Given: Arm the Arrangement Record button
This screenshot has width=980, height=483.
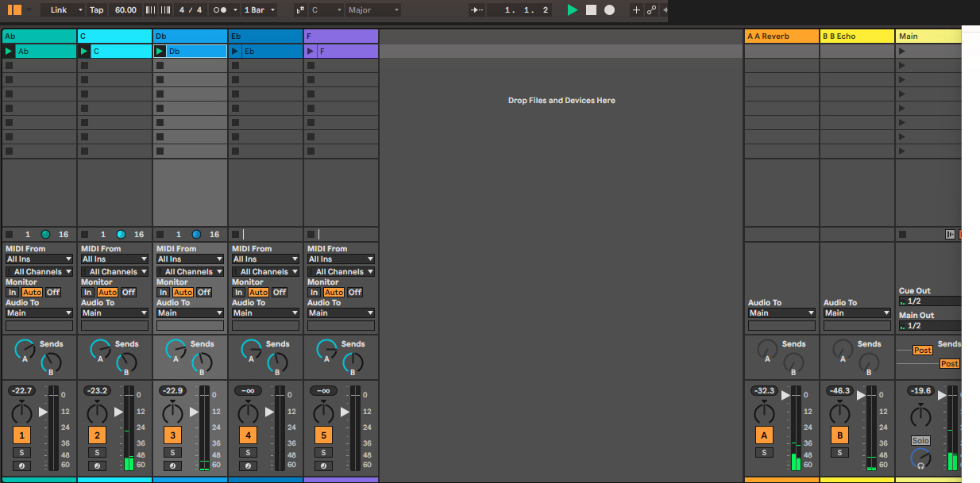Looking at the screenshot, I should coord(609,10).
